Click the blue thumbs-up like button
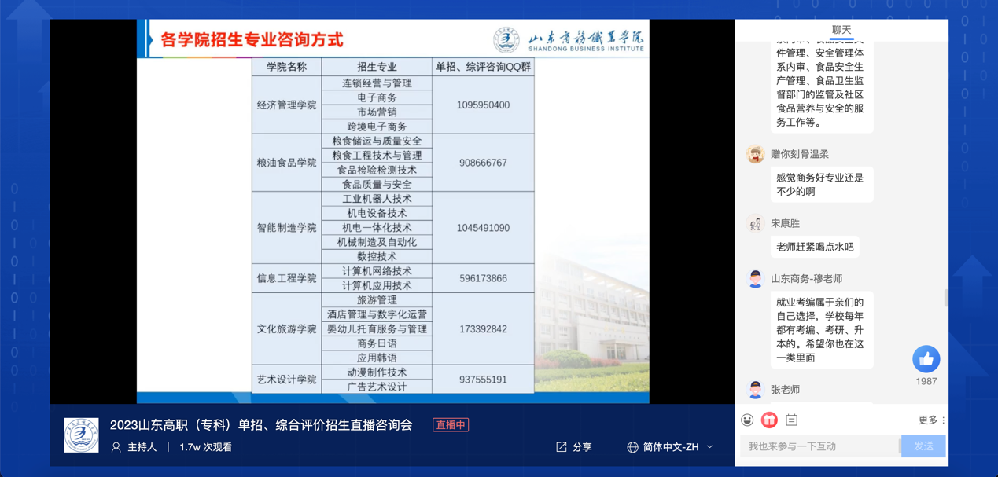The width and height of the screenshot is (998, 477). 926,359
